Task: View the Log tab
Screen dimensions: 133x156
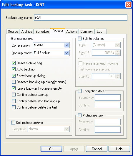Action: click(101, 32)
